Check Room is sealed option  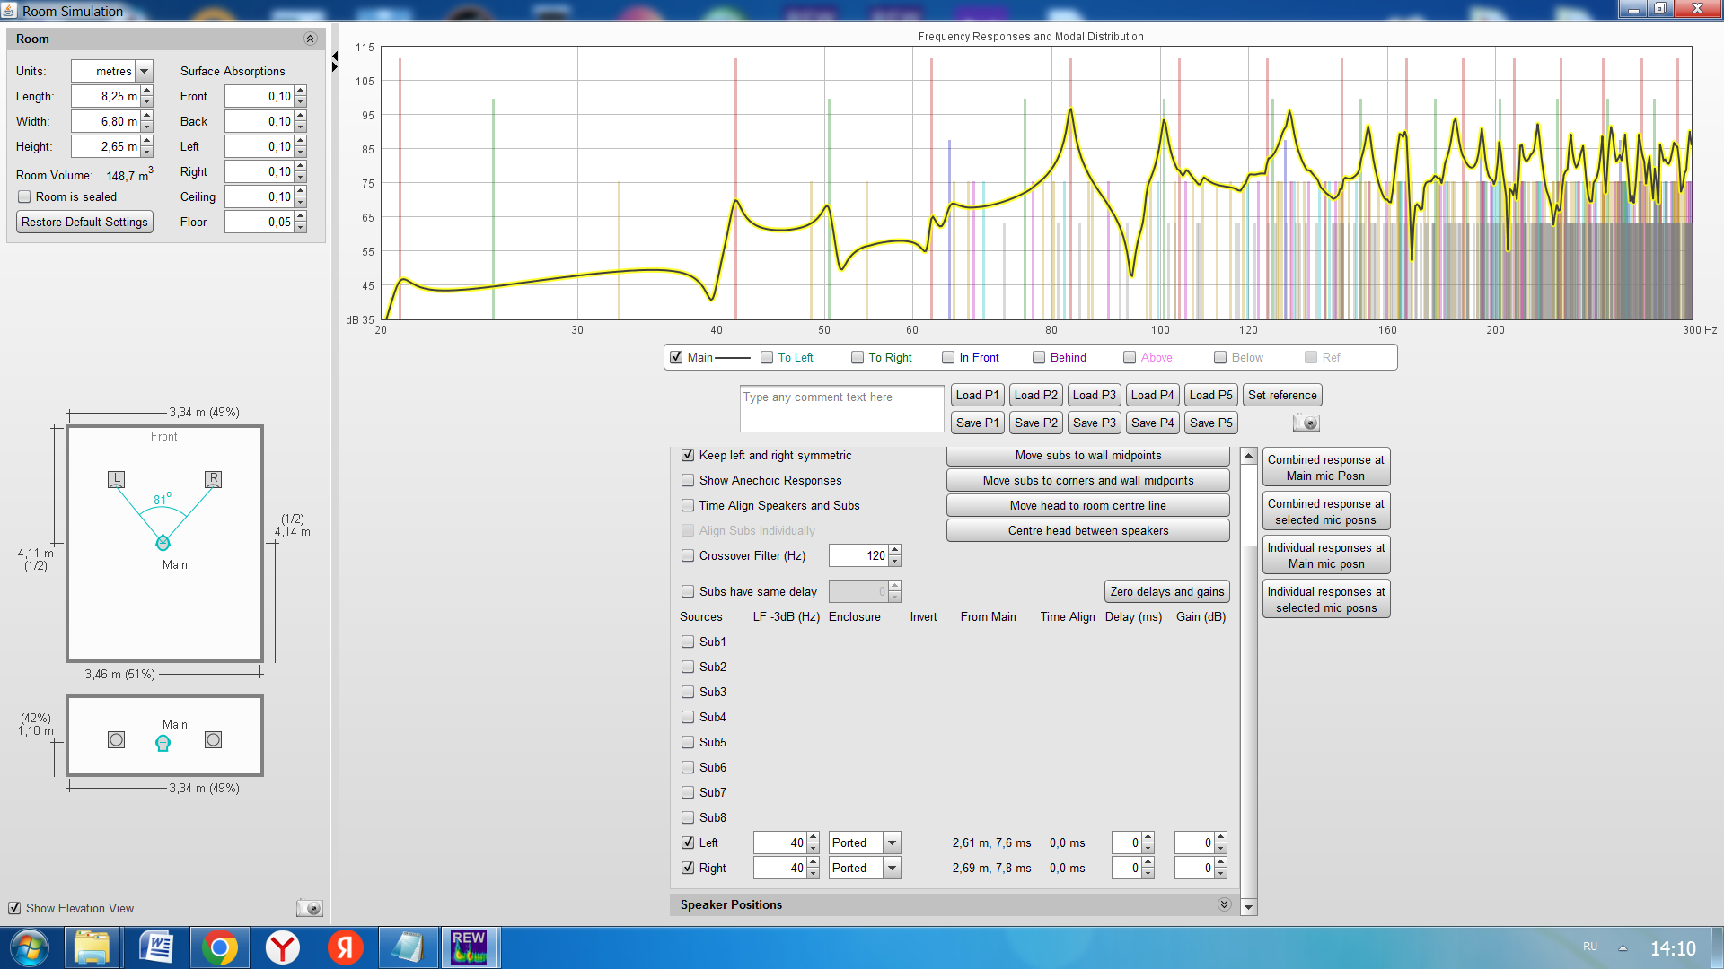[24, 196]
